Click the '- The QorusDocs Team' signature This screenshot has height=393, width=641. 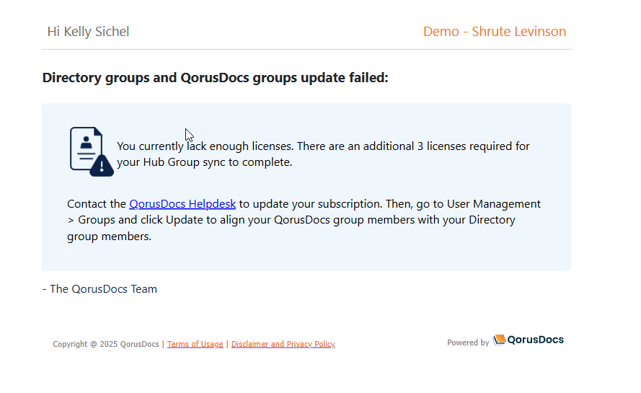pos(100,289)
